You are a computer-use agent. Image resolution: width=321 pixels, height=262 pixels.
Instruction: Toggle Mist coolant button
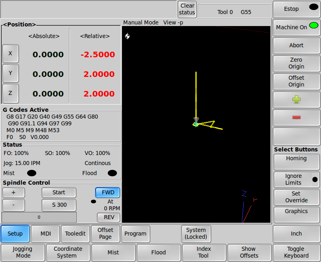[x=113, y=252]
